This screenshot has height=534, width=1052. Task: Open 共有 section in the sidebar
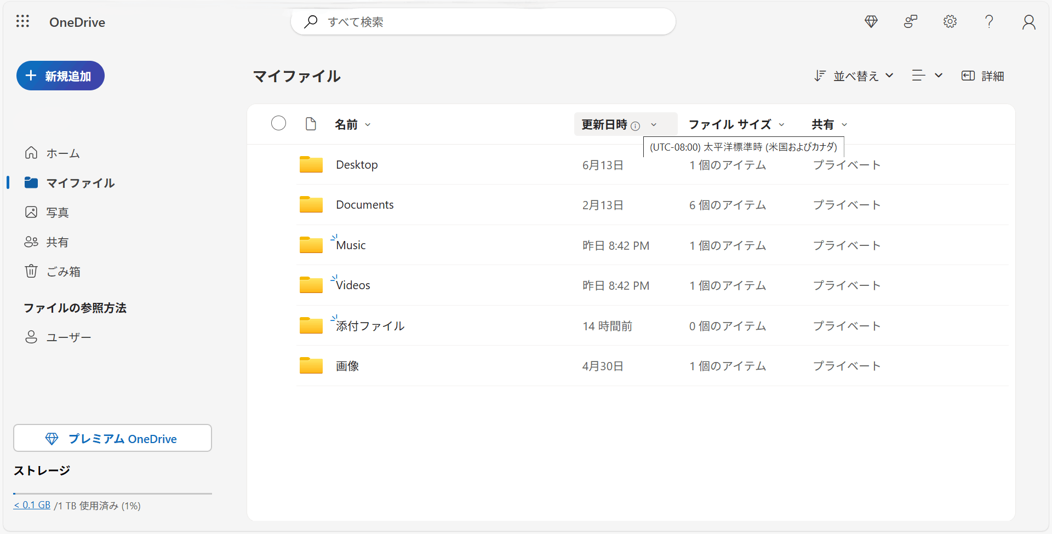point(57,242)
